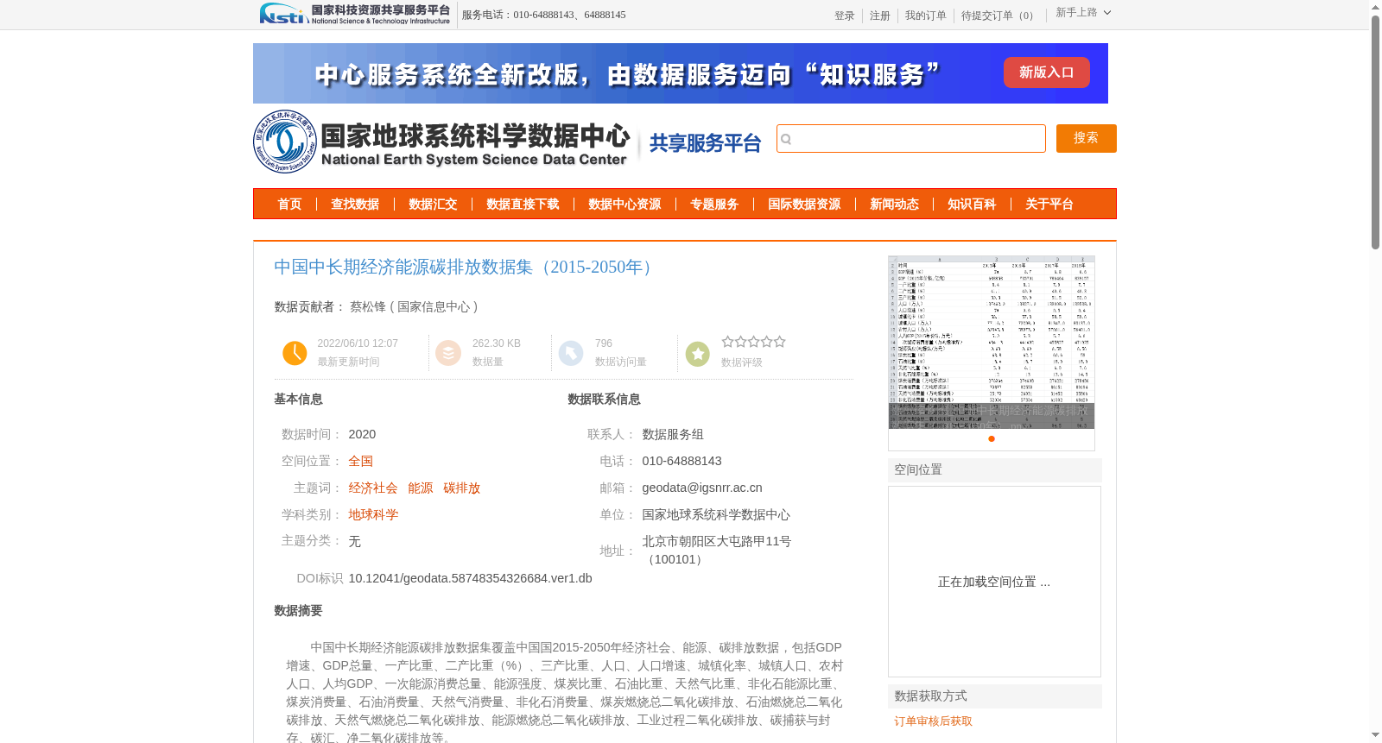1382x743 pixels.
Task: Click the 新版入口 button on the banner
Action: 1046,72
